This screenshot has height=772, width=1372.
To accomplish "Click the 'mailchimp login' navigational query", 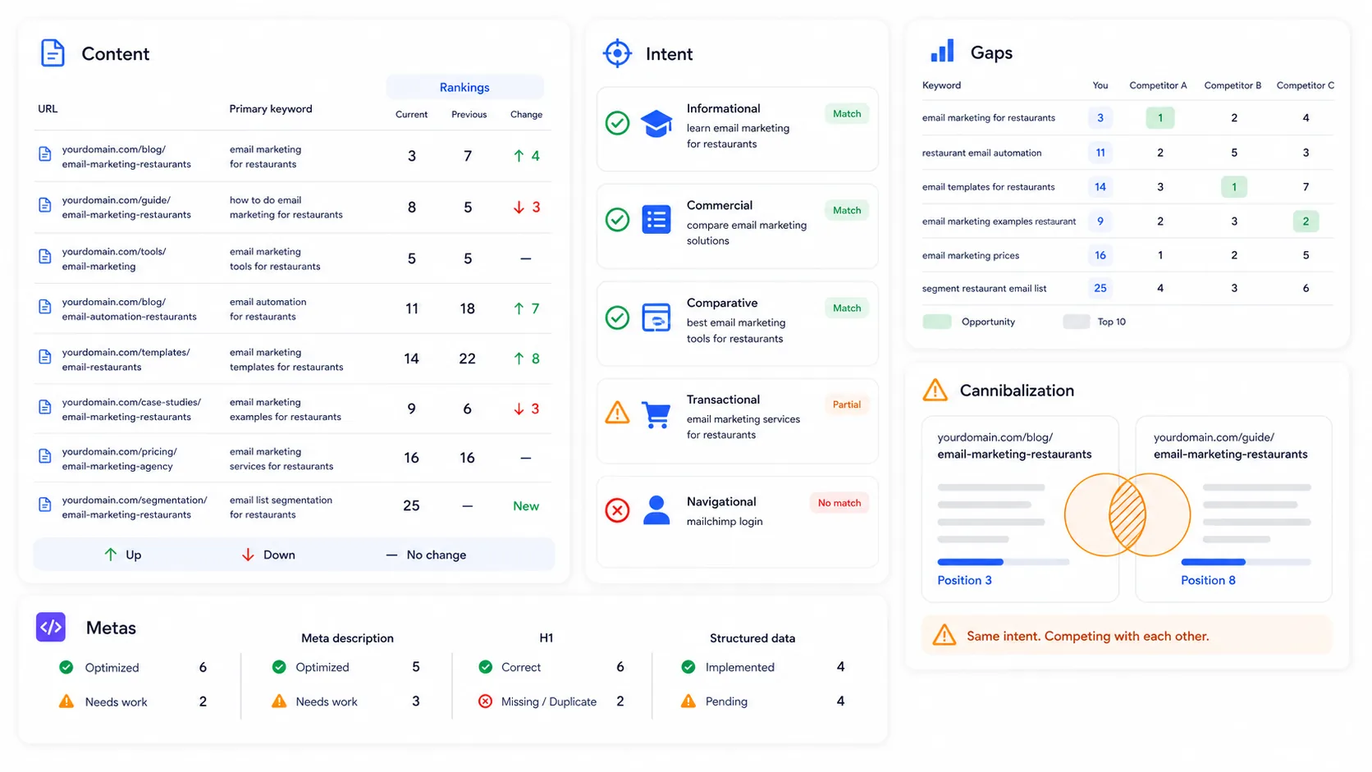I will point(725,522).
